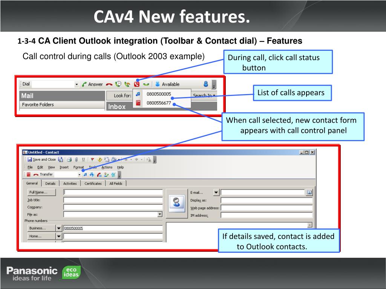The image size is (386, 289).
Task: Click the green handset with orange arrow icon
Action: pos(127,84)
